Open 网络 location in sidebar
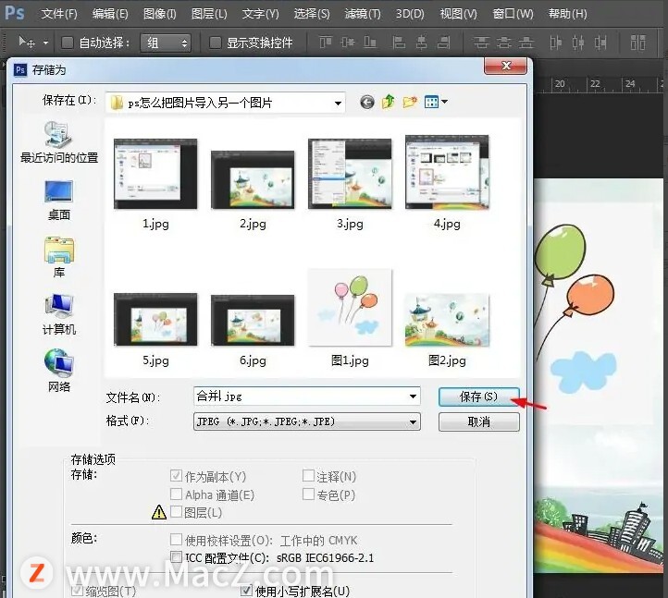 [59, 371]
